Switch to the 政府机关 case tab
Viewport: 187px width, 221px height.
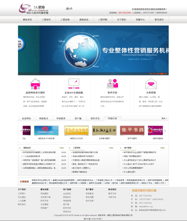tap(44, 118)
